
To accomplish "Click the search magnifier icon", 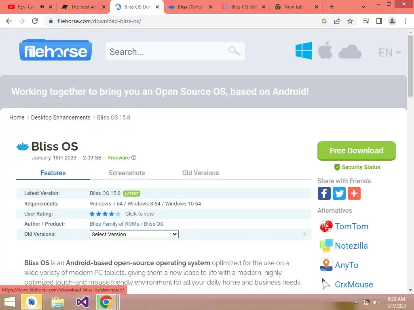I will pos(234,50).
